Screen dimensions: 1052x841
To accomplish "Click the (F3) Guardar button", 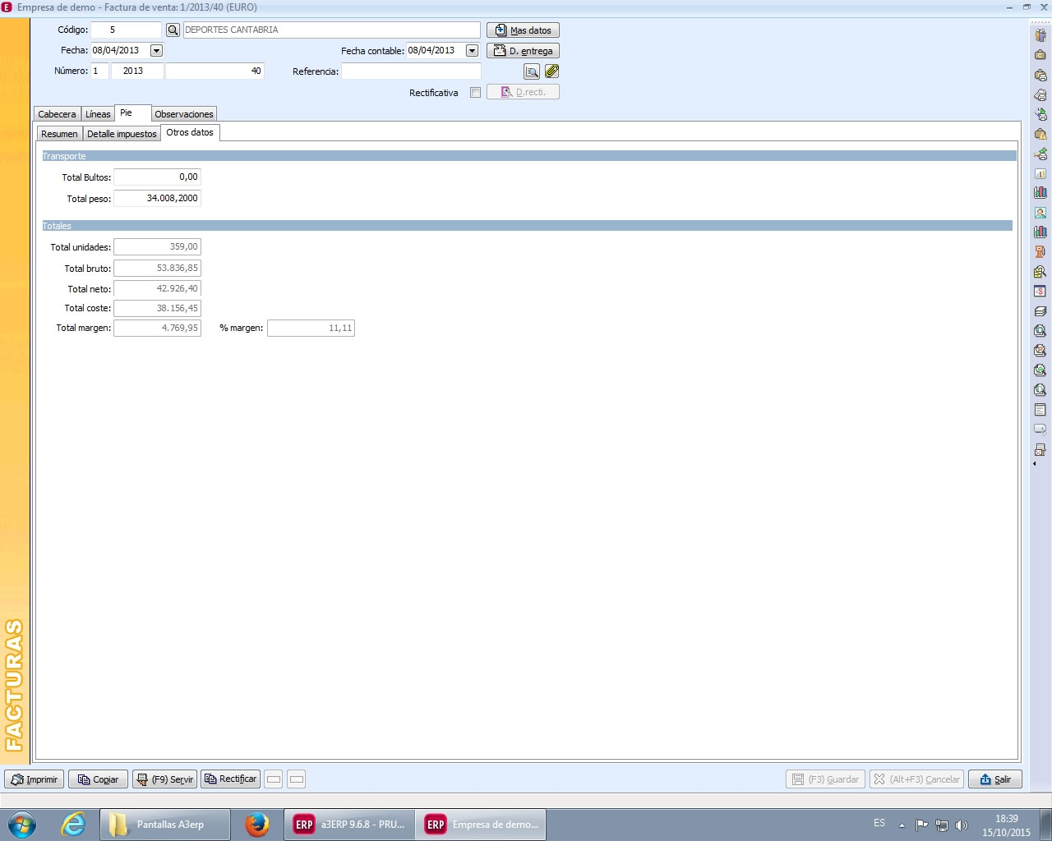I will click(826, 779).
